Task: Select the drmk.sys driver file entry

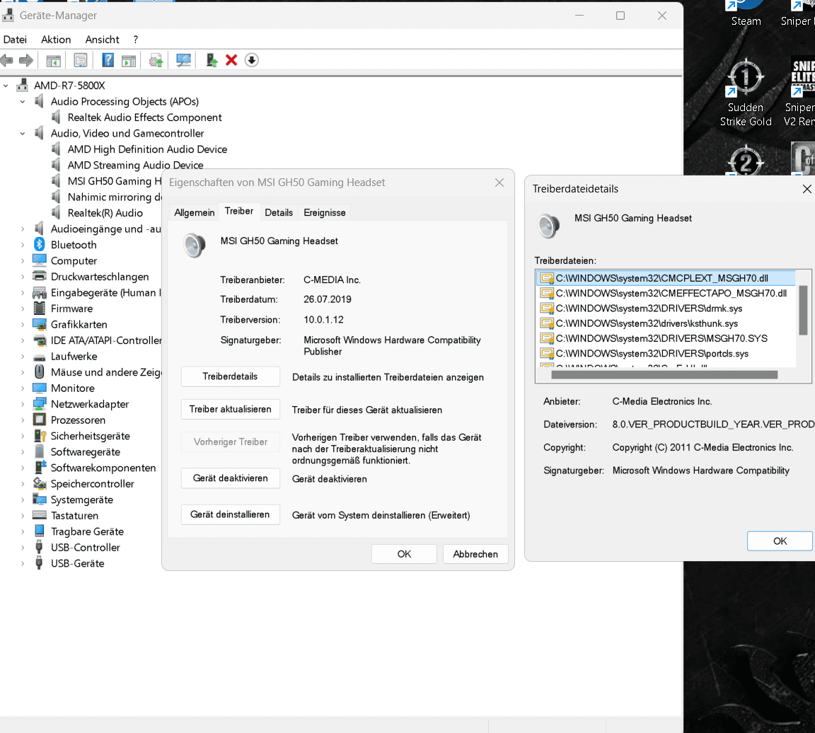Action: pos(667,308)
